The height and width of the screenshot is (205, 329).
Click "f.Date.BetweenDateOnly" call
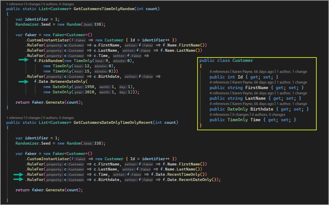point(60,82)
